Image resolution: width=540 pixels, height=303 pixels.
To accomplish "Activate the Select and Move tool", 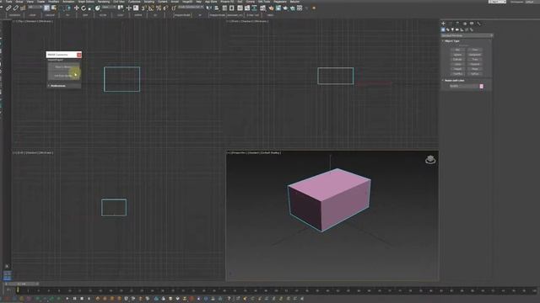I will click(x=77, y=8).
